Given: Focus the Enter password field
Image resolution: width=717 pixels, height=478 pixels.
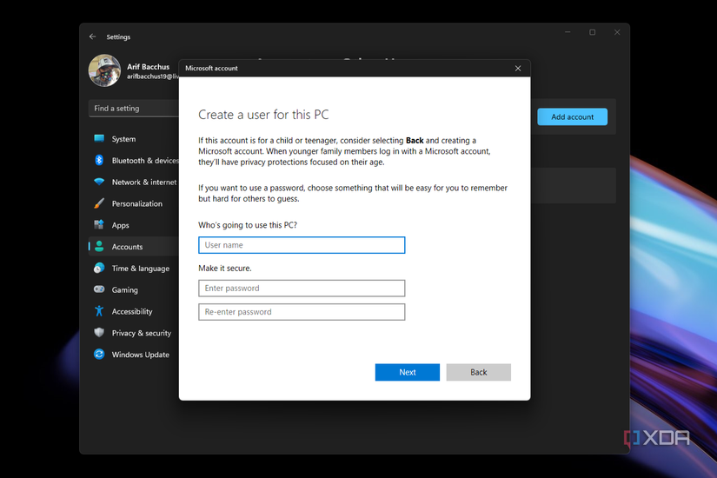Looking at the screenshot, I should 302,289.
